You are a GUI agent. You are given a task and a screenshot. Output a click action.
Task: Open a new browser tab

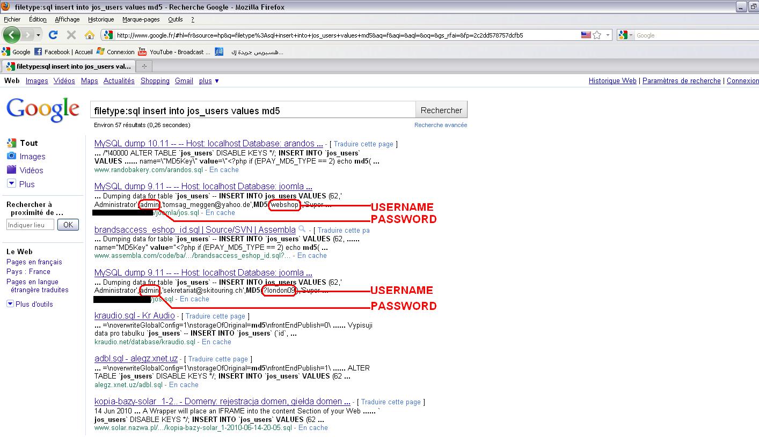point(144,66)
